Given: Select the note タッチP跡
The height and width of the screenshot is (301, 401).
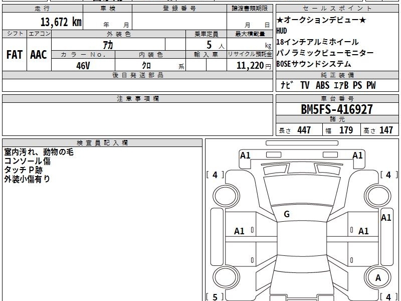Looking at the screenshot, I should (23, 170).
